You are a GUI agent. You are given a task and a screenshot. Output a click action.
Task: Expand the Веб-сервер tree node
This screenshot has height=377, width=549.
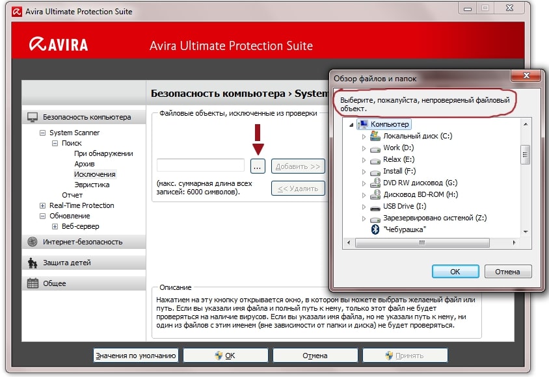(55, 227)
